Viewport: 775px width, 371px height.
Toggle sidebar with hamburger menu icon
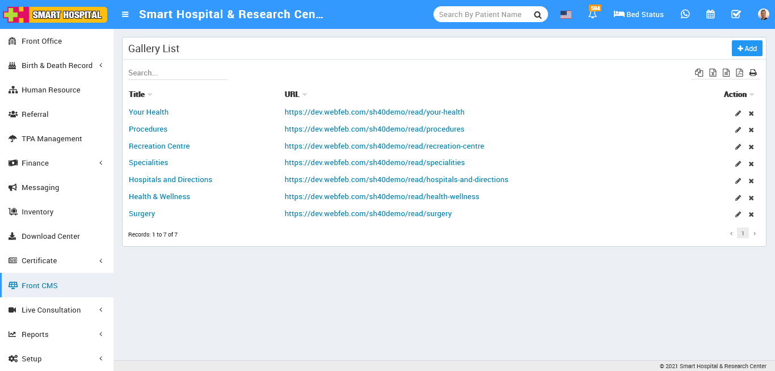click(125, 15)
